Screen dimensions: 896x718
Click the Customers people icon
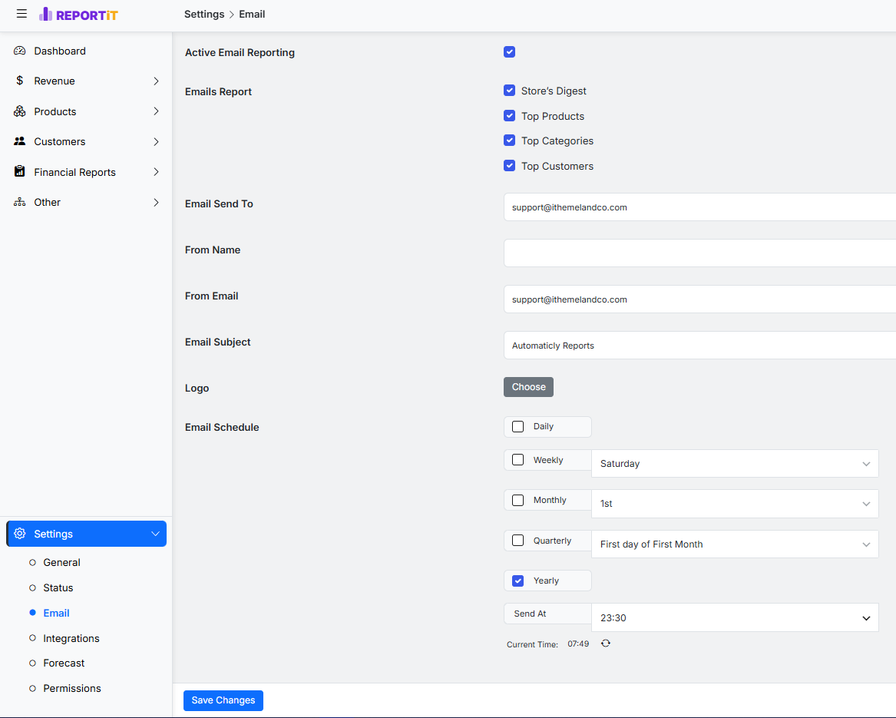[19, 141]
